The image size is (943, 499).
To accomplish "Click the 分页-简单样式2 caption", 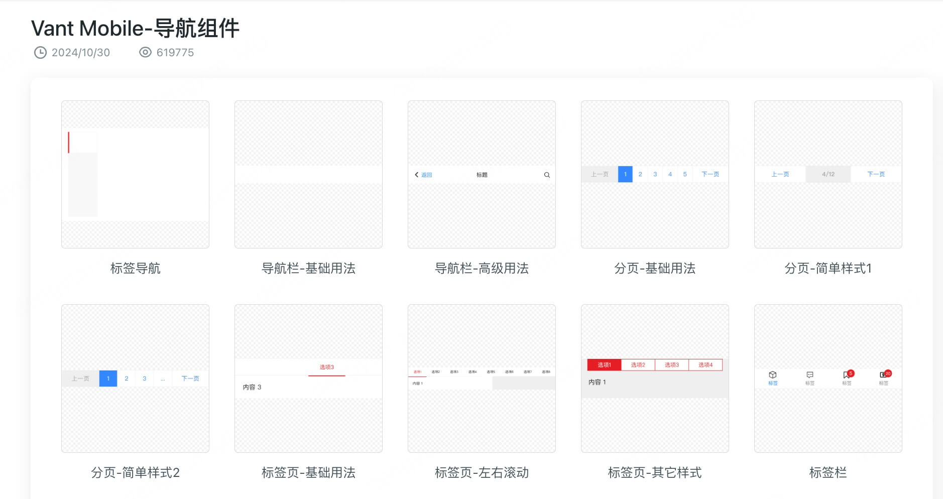I will pos(135,473).
